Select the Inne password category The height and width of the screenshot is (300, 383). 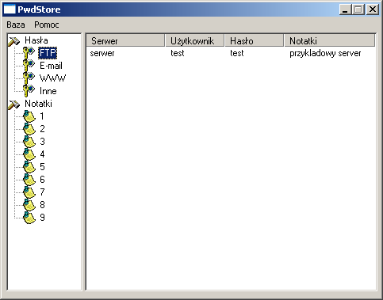click(48, 91)
